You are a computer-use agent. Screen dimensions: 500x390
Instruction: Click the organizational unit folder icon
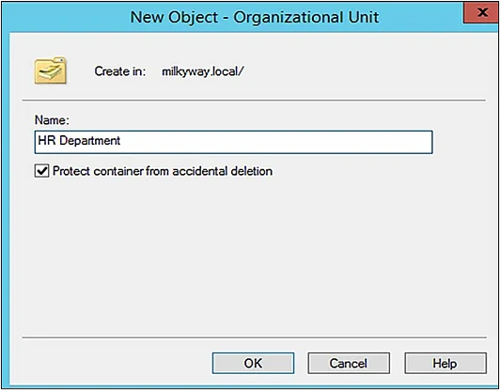(x=51, y=70)
